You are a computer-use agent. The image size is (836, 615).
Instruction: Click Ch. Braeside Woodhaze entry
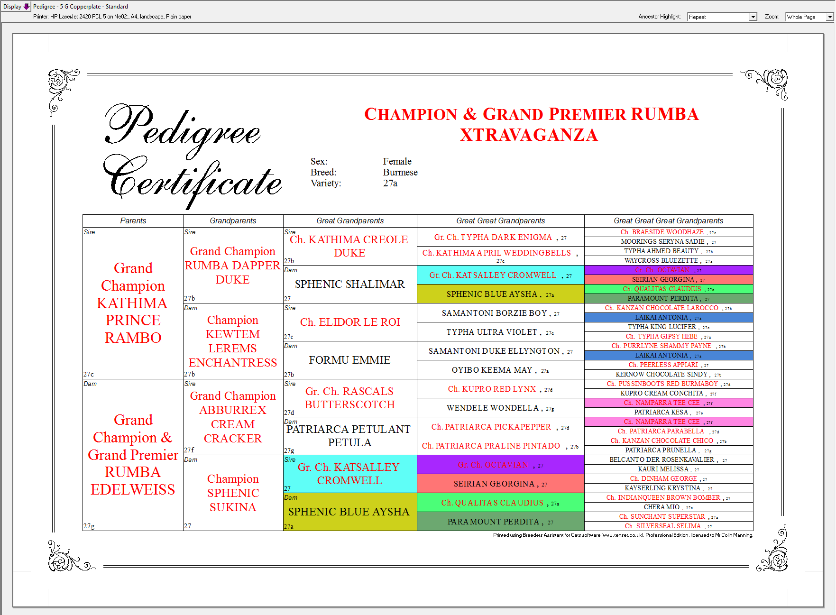point(669,232)
